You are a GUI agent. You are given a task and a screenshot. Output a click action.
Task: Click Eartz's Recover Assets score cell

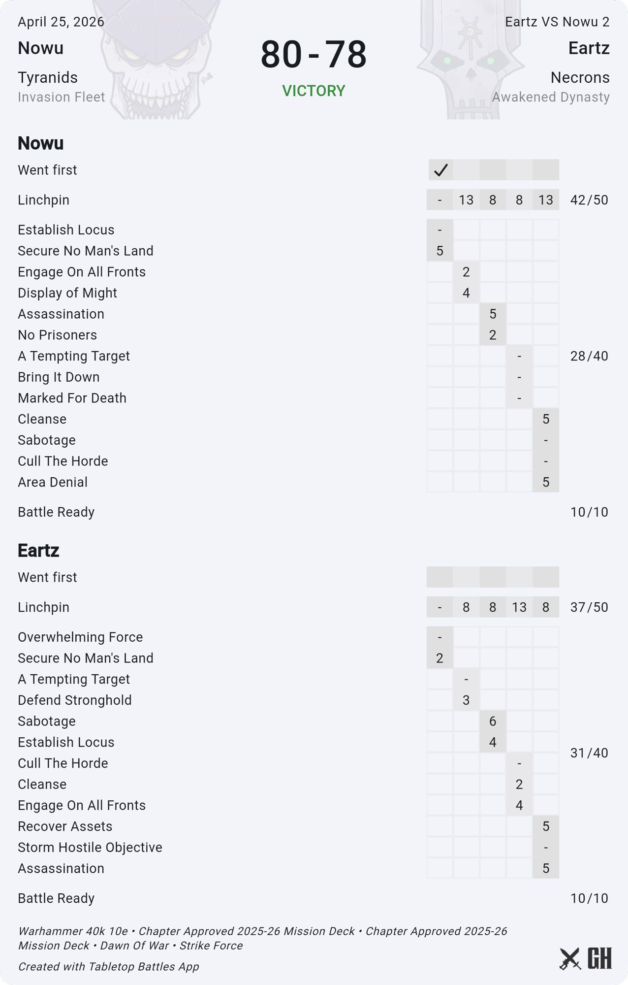pos(546,826)
